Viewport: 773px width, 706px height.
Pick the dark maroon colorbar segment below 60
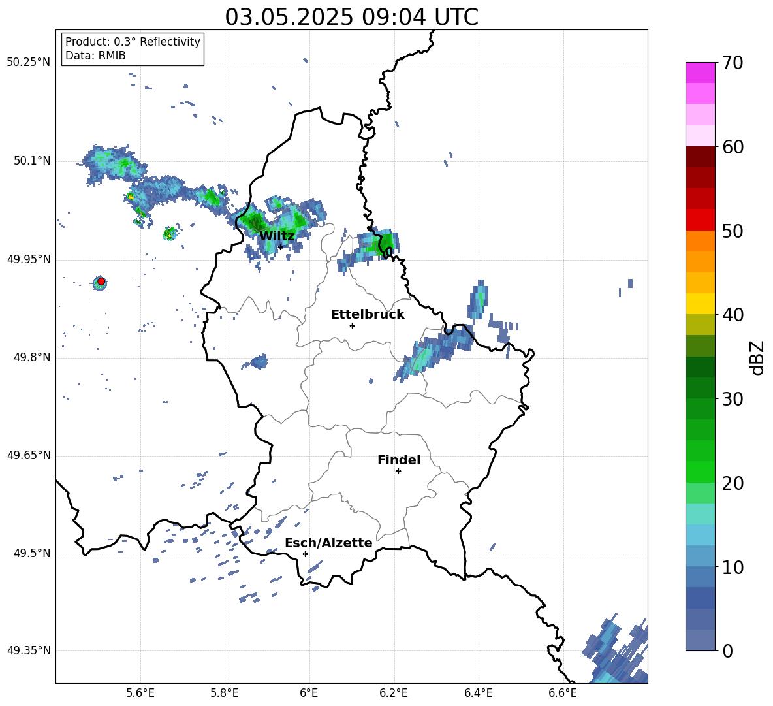700,157
